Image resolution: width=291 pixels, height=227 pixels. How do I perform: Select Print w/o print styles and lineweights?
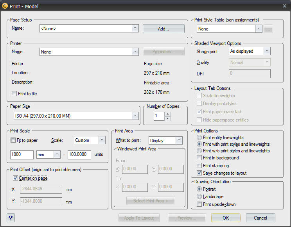click(x=199, y=151)
